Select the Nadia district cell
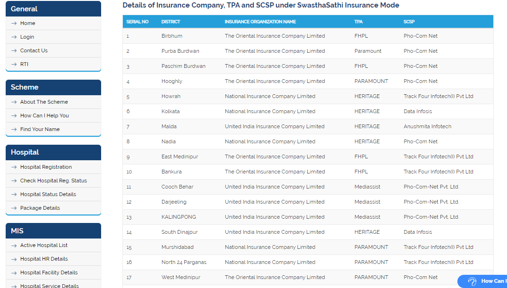This screenshot has width=507, height=288. [169, 141]
